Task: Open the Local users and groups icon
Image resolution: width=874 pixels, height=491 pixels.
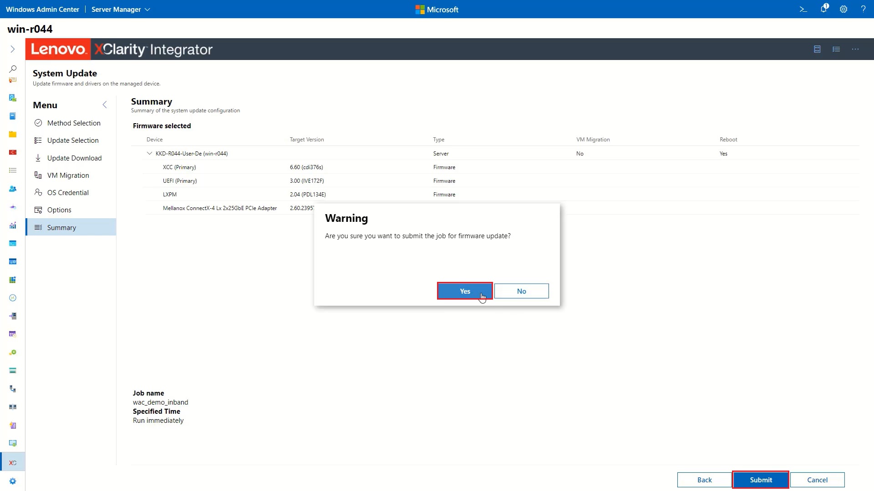Action: [13, 189]
